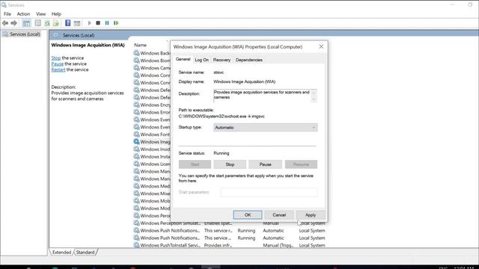The width and height of the screenshot is (479, 269).
Task: Click the Stop button under Service status
Action: click(x=230, y=164)
